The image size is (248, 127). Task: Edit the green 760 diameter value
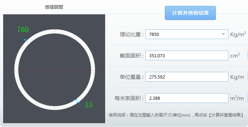click(x=23, y=30)
